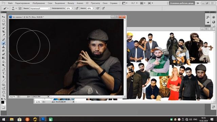Select the Path Selection tool

click(x=3, y=77)
